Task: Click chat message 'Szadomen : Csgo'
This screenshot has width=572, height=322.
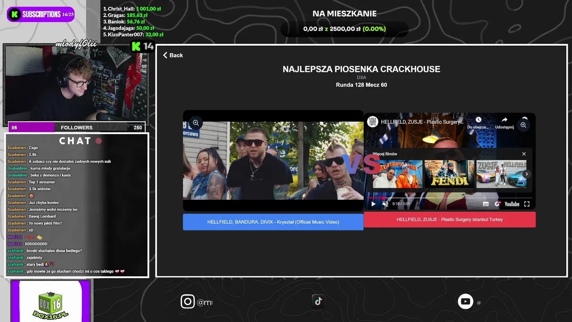Action: point(22,148)
